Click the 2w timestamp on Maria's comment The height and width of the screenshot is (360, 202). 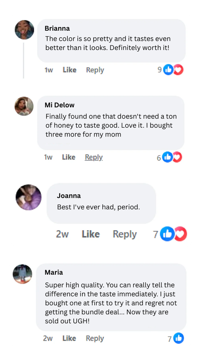point(48,338)
